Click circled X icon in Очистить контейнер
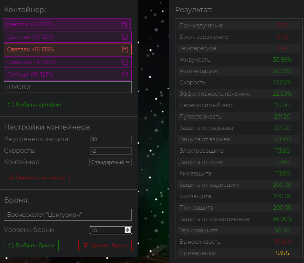 pyautogui.click(x=11, y=178)
